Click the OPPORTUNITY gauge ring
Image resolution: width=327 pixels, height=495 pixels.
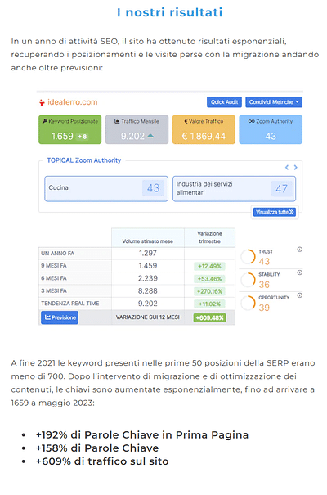249,303
